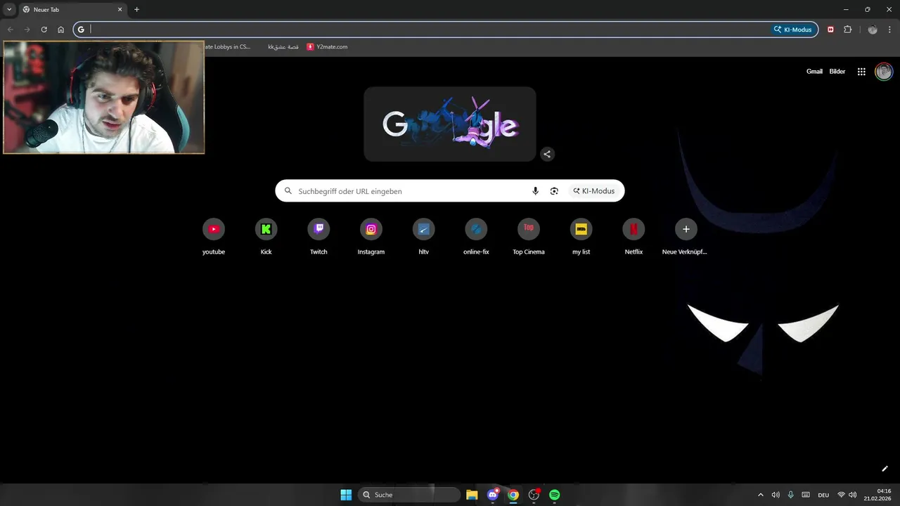Open Discord from taskbar
Screen dimensions: 900x506
pyautogui.click(x=493, y=495)
